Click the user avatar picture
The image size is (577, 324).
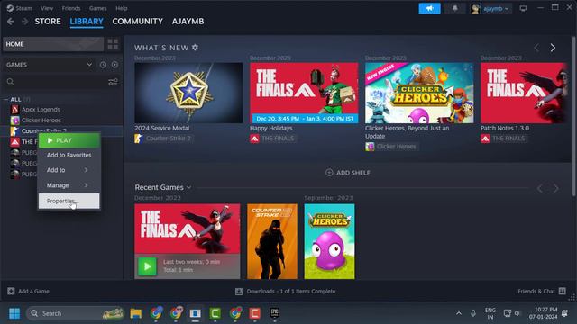475,8
